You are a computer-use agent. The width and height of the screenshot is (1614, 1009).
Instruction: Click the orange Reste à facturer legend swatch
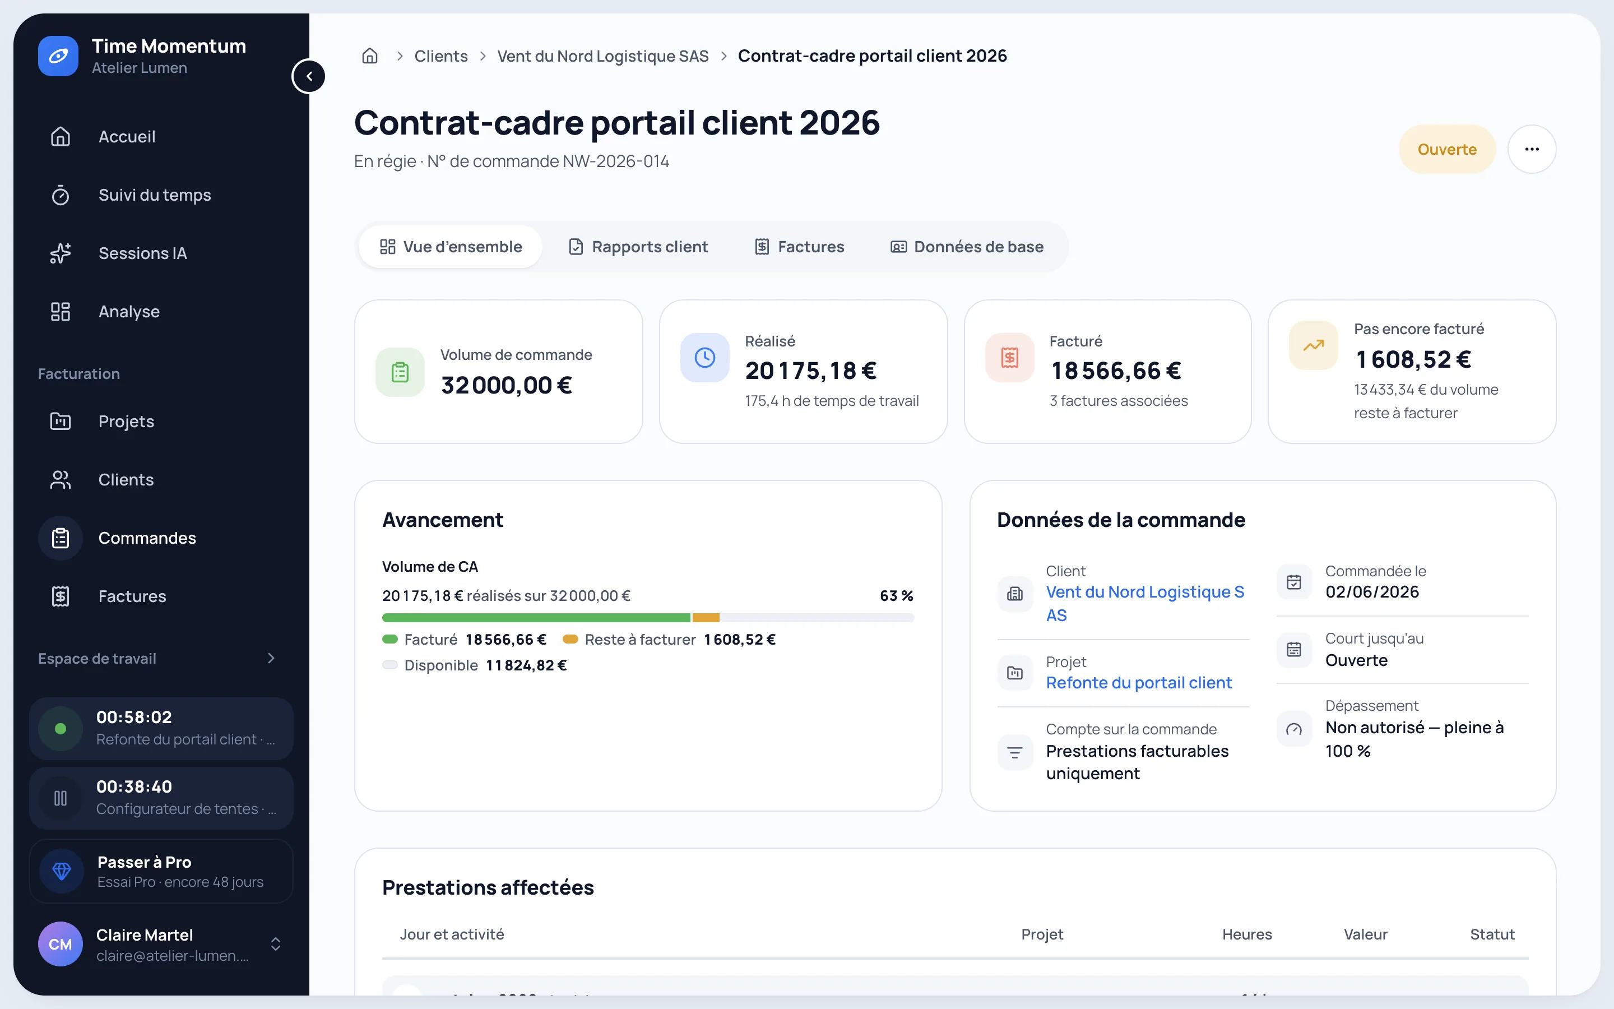pos(571,639)
